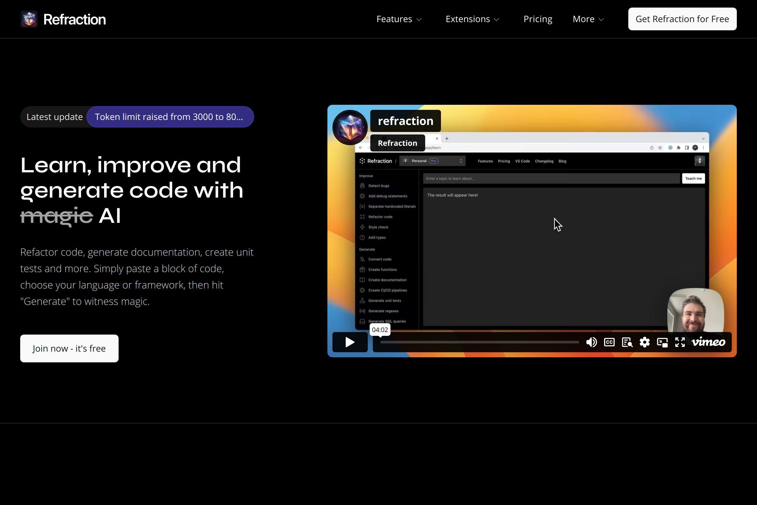Seek along the video progress bar
This screenshot has width=757, height=505.
(x=479, y=342)
